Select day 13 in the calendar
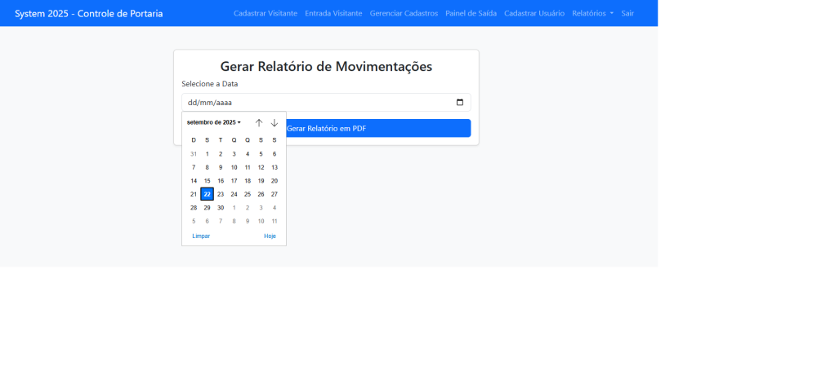 click(x=275, y=167)
